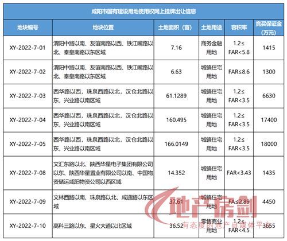Screen dimensions: 287x241
Task: Click the table title banner at top
Action: click(143, 11)
